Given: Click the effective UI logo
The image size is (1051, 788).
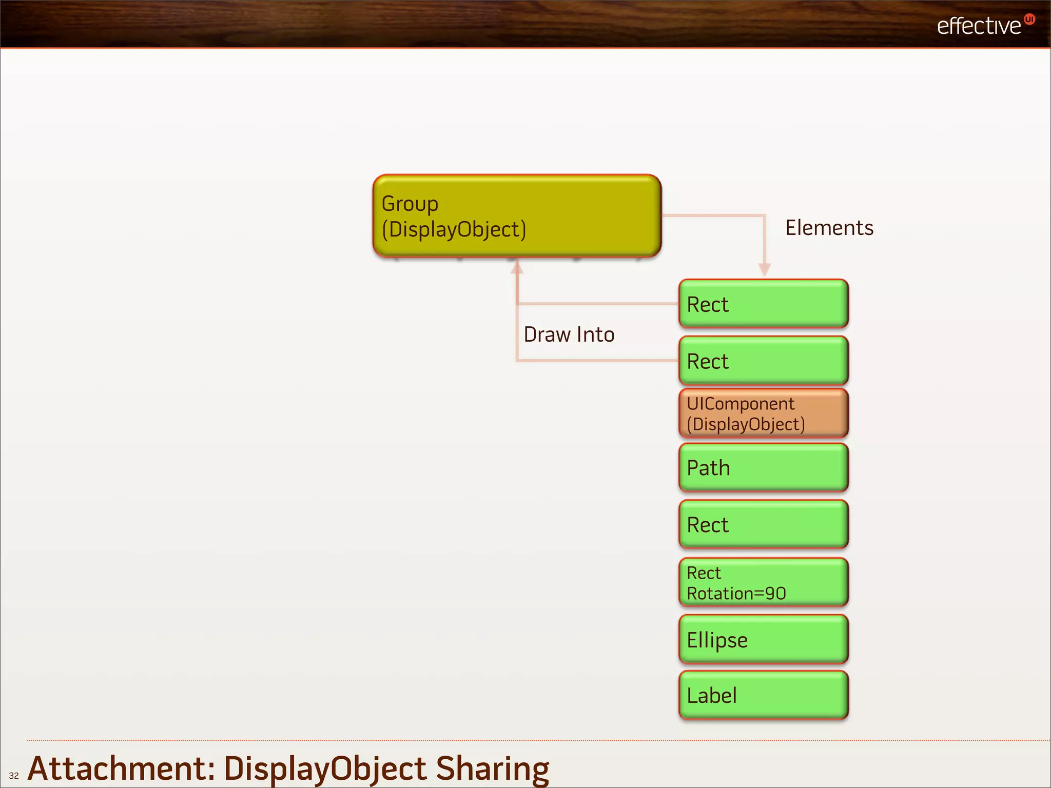Looking at the screenshot, I should click(x=978, y=26).
